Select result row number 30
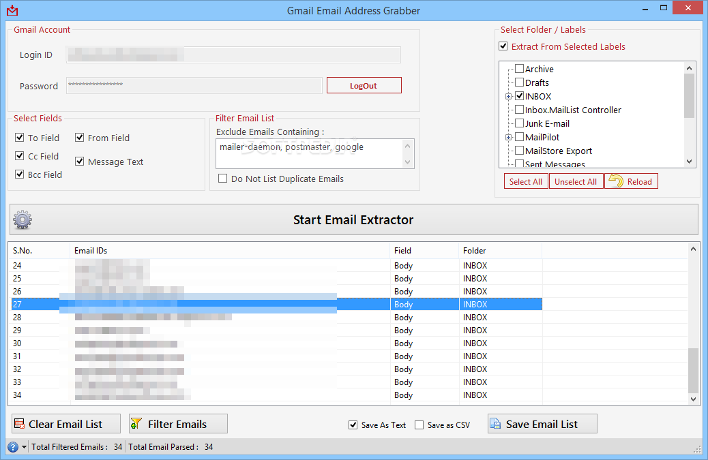The height and width of the screenshot is (460, 708). (277, 343)
